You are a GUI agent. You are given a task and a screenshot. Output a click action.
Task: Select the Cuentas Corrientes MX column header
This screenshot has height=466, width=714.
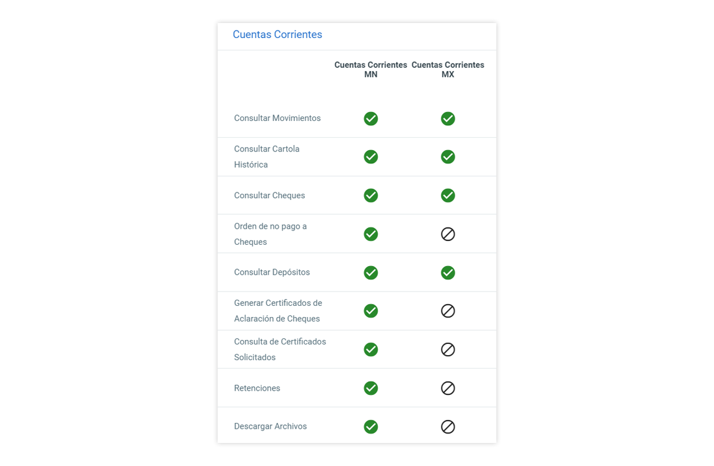[x=448, y=70]
